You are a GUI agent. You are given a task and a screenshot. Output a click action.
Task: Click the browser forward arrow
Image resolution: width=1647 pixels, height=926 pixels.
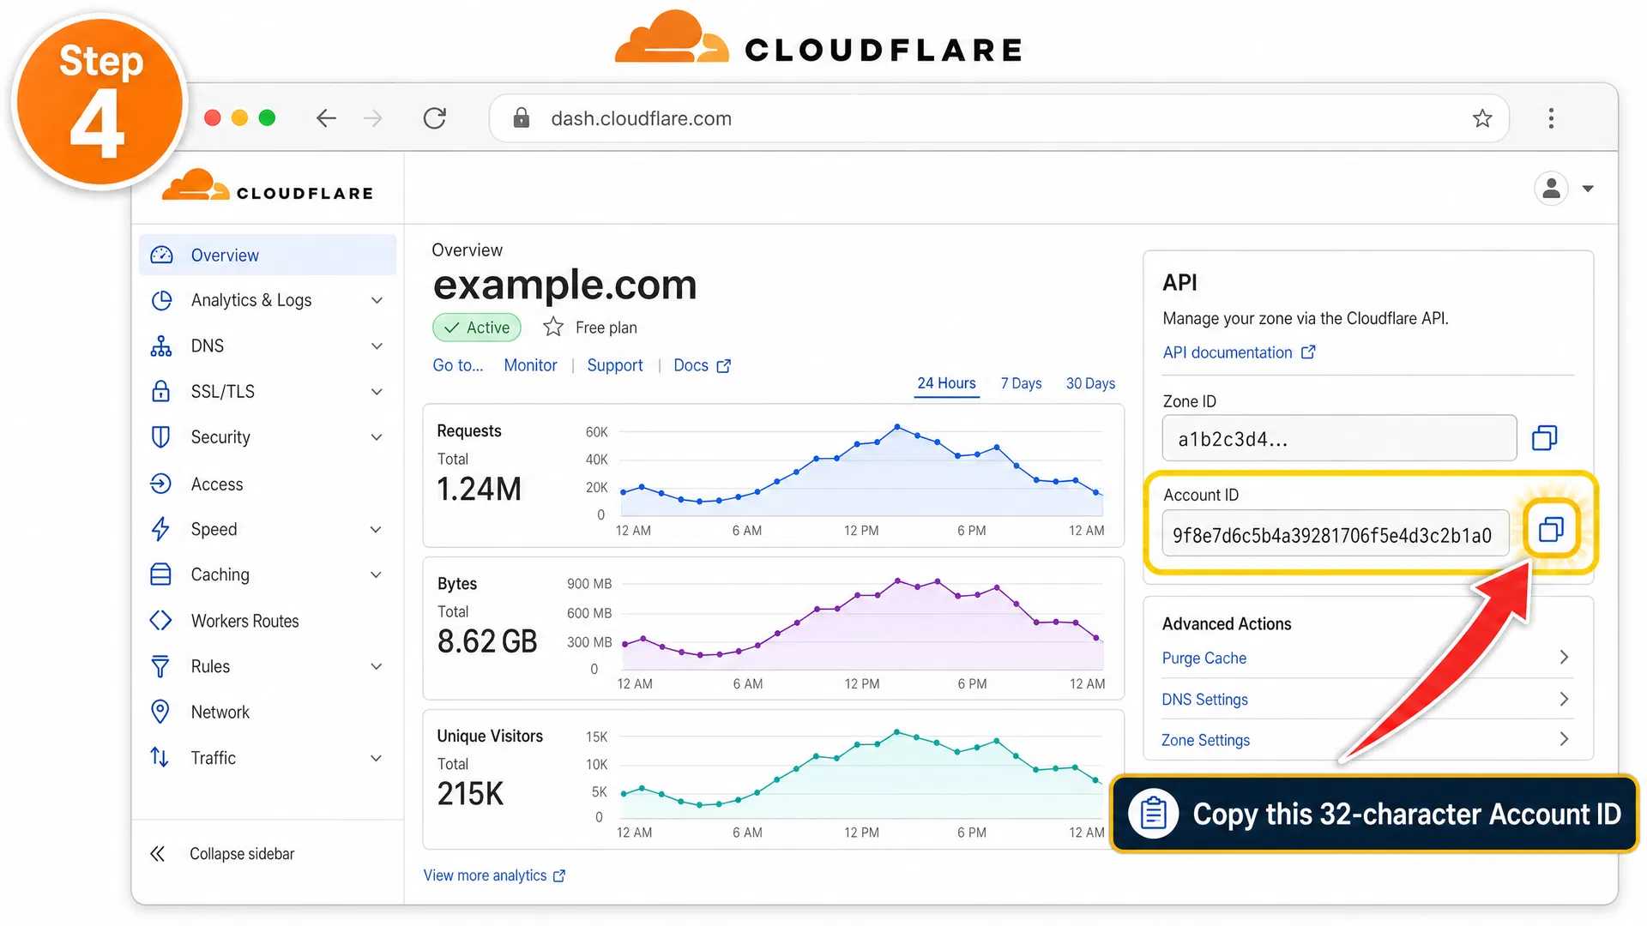(373, 118)
